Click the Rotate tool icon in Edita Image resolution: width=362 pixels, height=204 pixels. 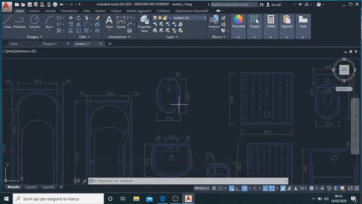click(79, 18)
